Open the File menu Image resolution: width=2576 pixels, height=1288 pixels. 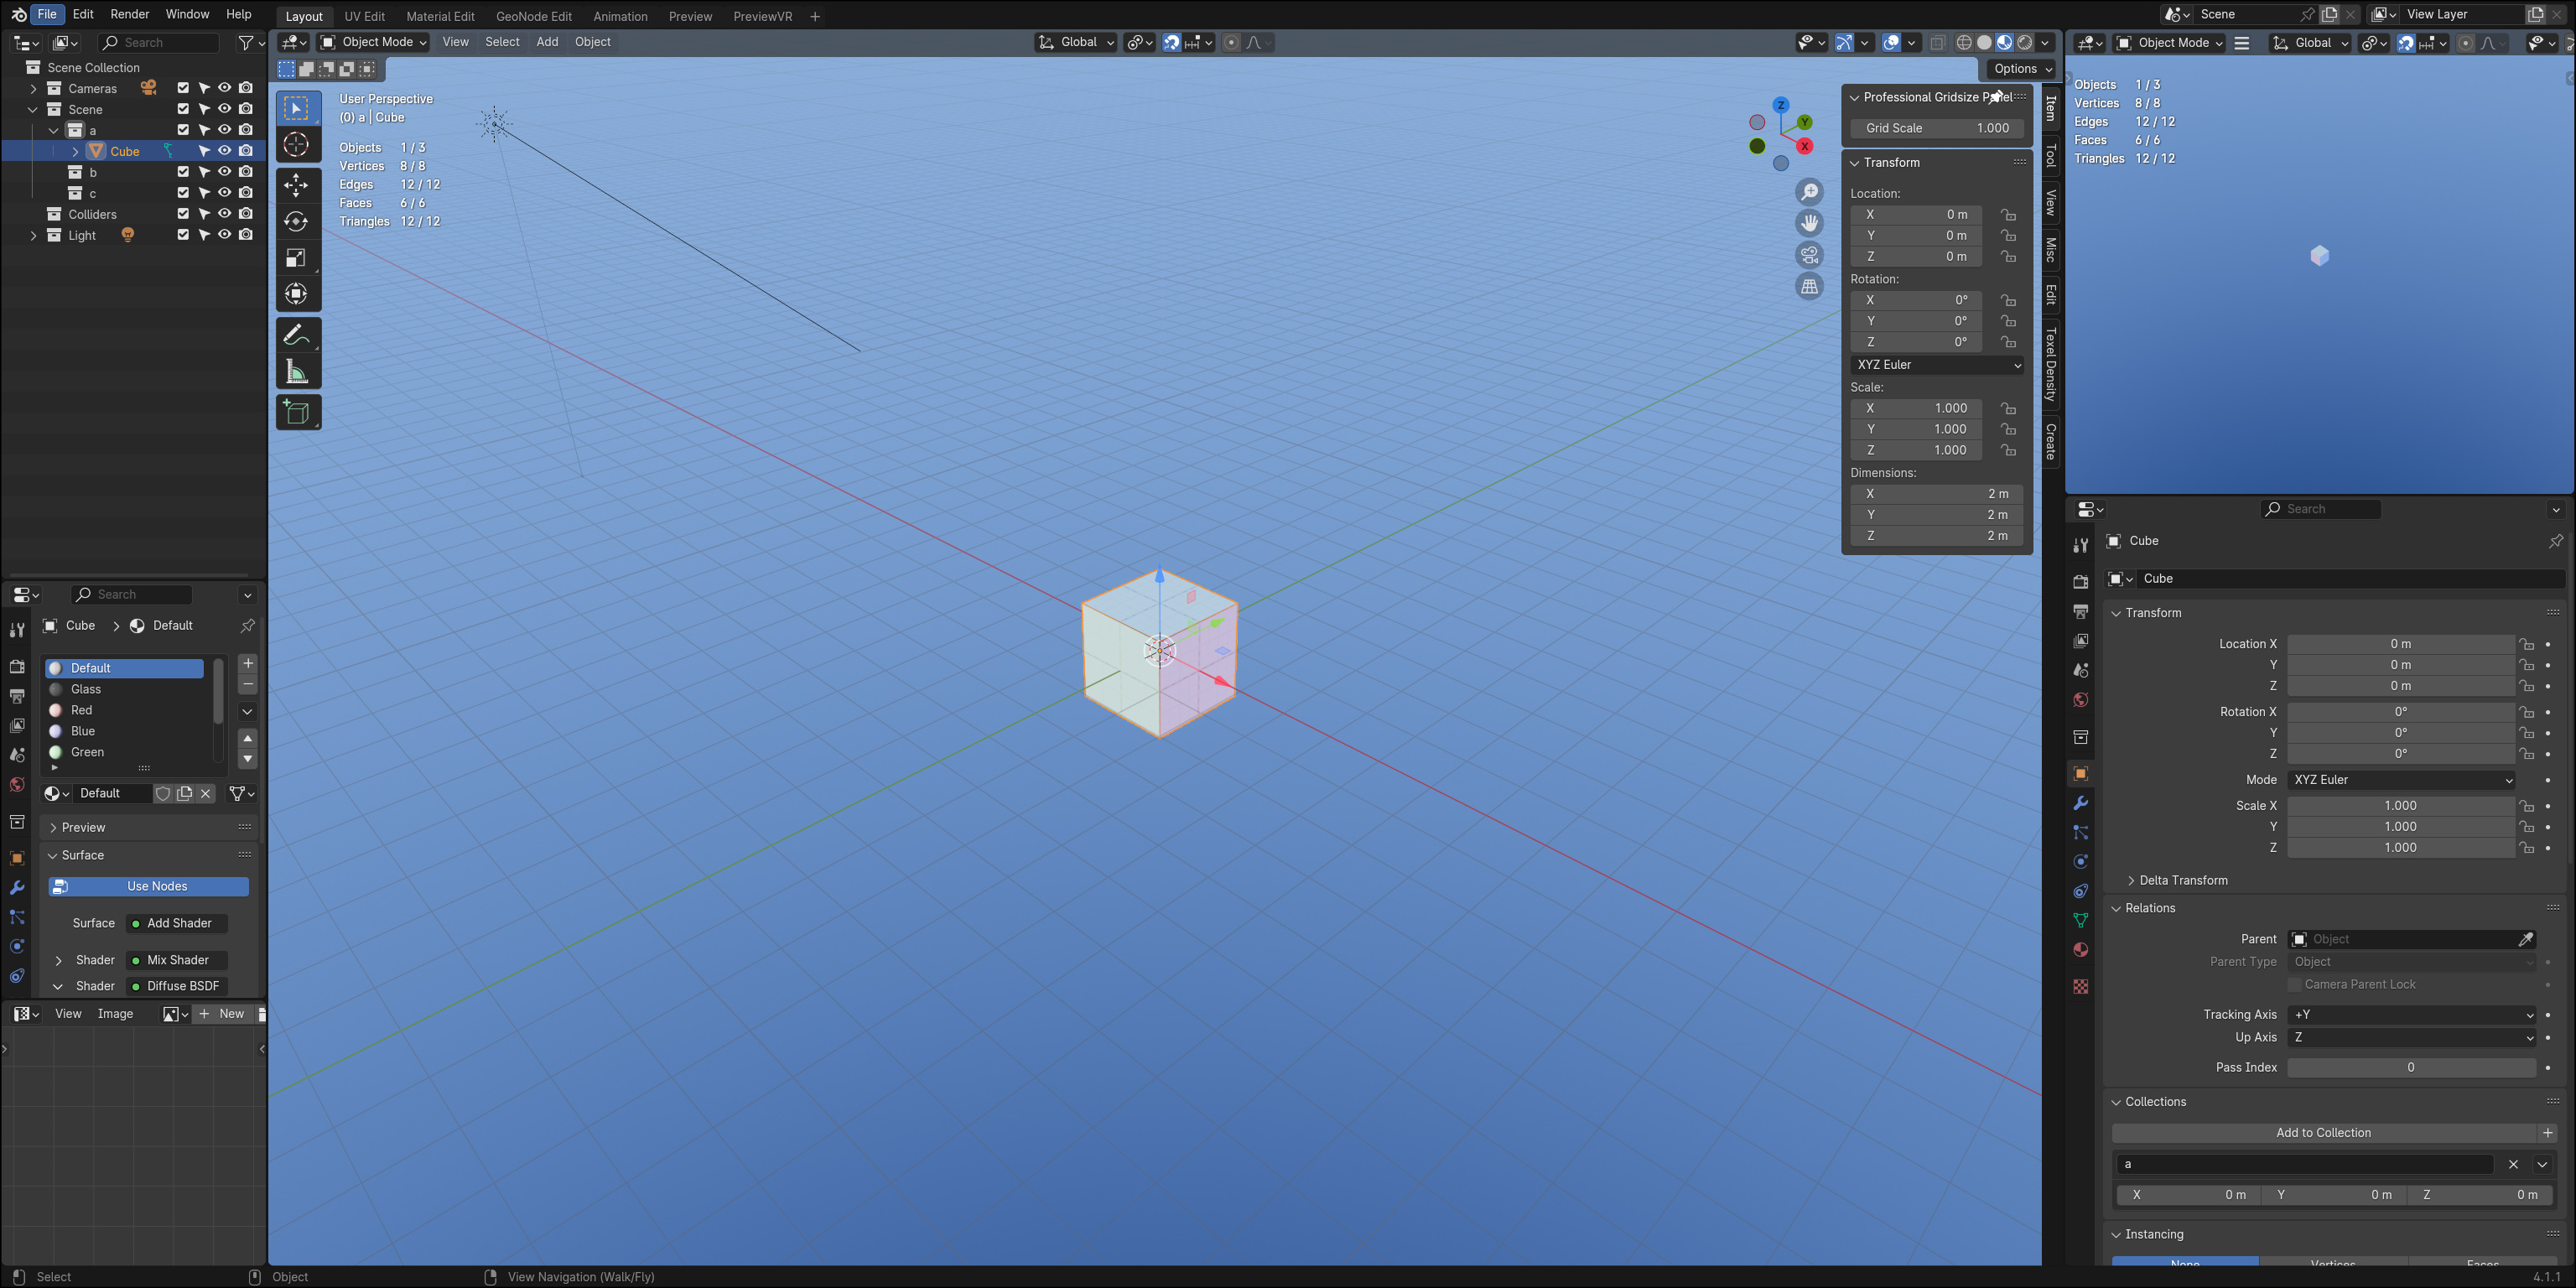[47, 14]
